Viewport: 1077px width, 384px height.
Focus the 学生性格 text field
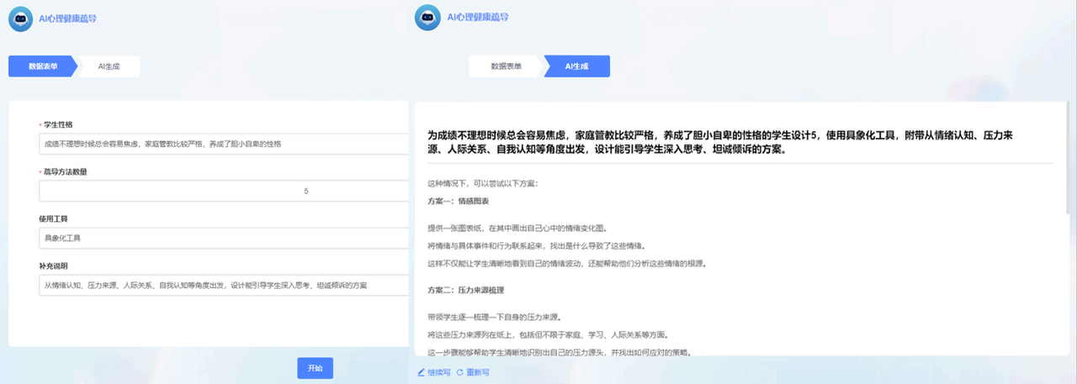click(x=223, y=144)
